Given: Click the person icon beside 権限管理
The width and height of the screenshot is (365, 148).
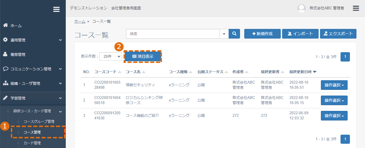Looking at the screenshot, I should pyautogui.click(x=5, y=54).
